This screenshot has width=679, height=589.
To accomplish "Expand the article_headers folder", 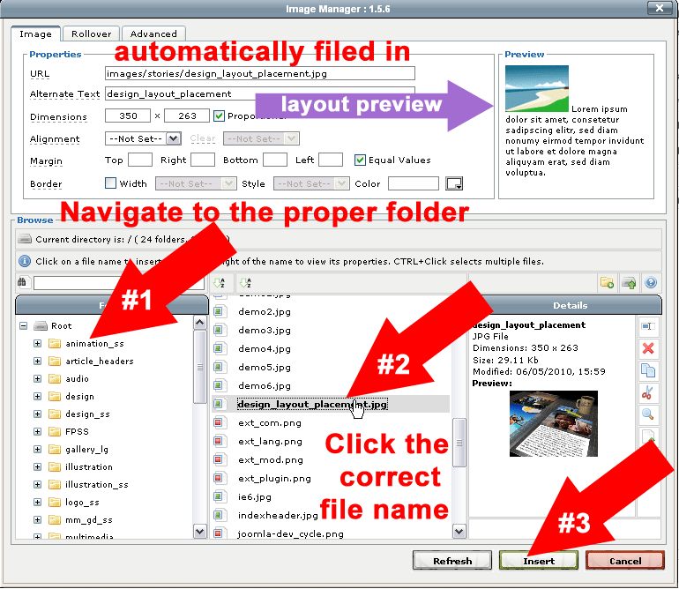I will coord(37,362).
